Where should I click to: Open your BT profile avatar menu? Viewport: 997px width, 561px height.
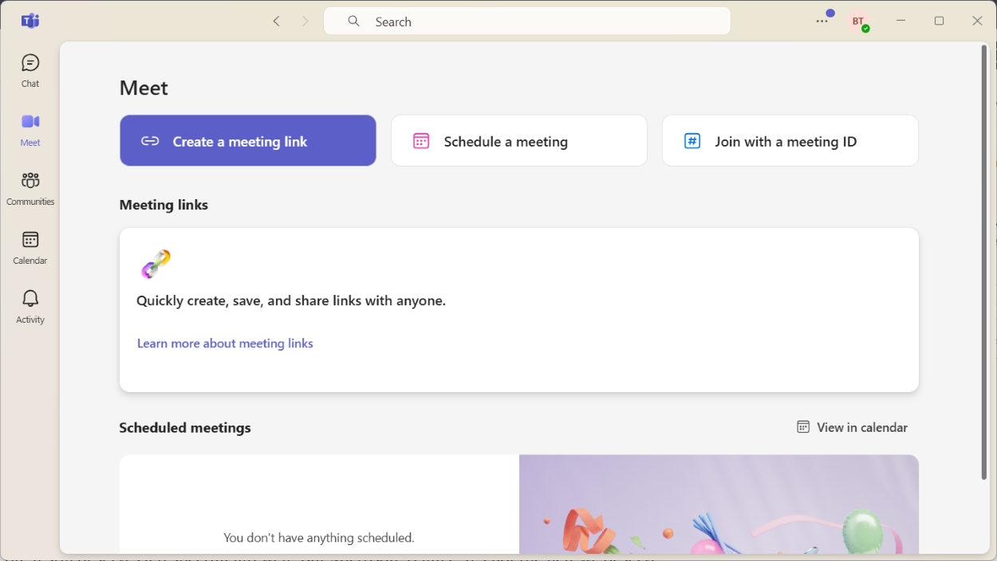(x=858, y=21)
